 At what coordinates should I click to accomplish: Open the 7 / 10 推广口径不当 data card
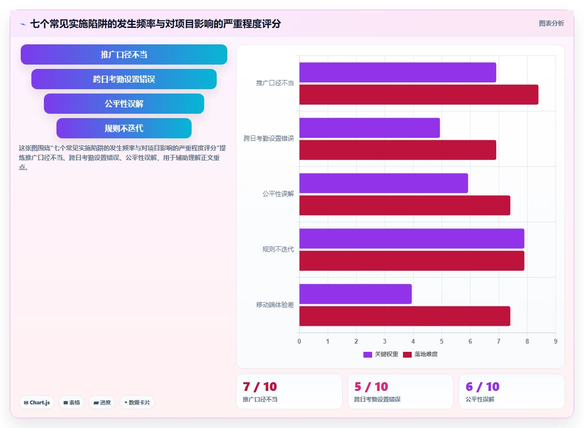point(289,391)
